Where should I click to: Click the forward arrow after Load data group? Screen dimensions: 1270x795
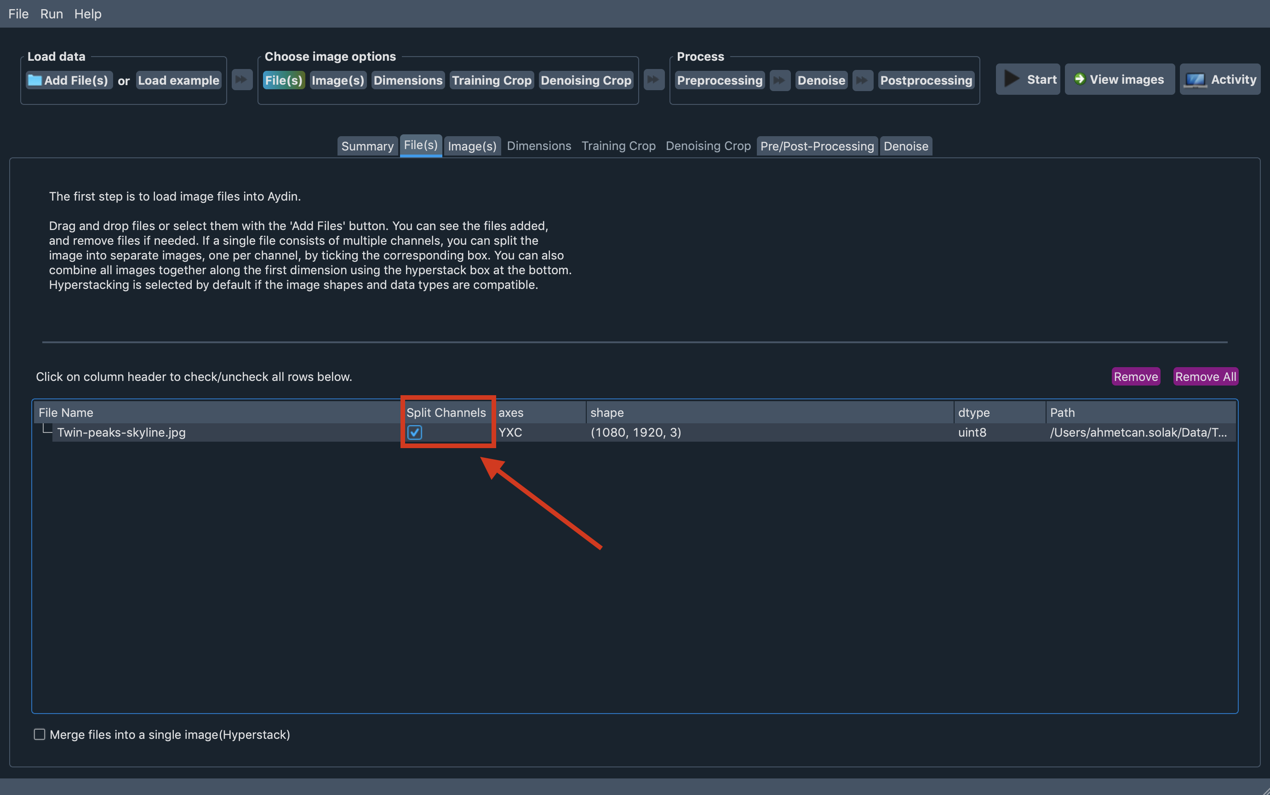[x=242, y=80]
